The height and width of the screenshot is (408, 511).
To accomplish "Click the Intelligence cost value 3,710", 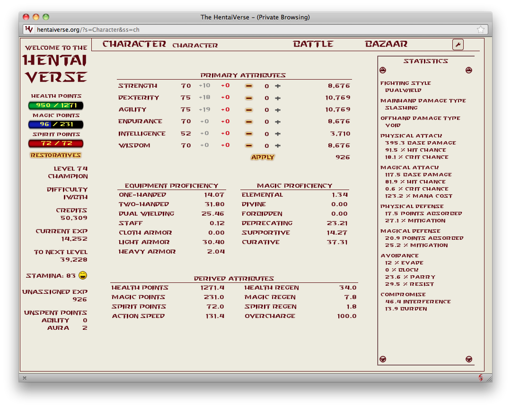I will (x=340, y=134).
